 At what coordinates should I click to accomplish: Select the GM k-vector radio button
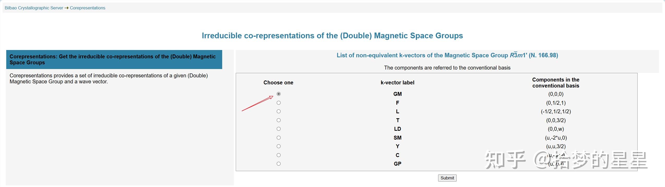279,94
